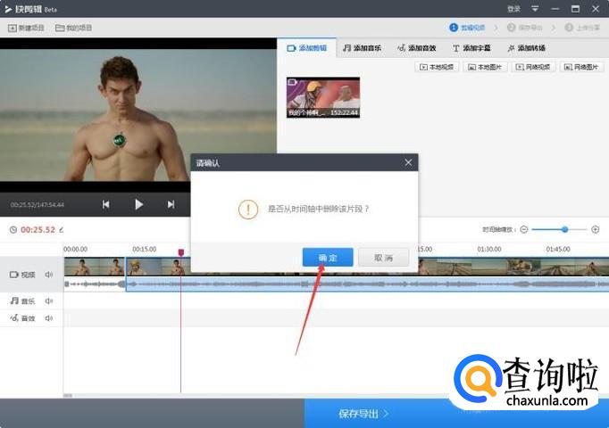
Task: Open the 添加转场 tab
Action: [x=526, y=48]
